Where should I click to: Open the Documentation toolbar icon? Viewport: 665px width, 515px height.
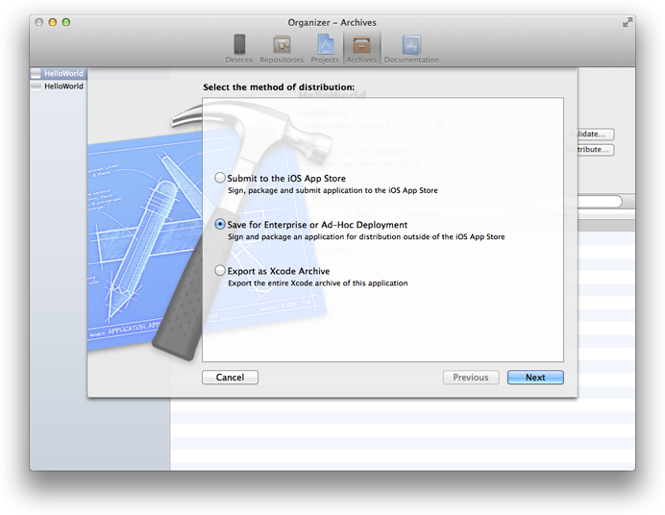[x=411, y=49]
